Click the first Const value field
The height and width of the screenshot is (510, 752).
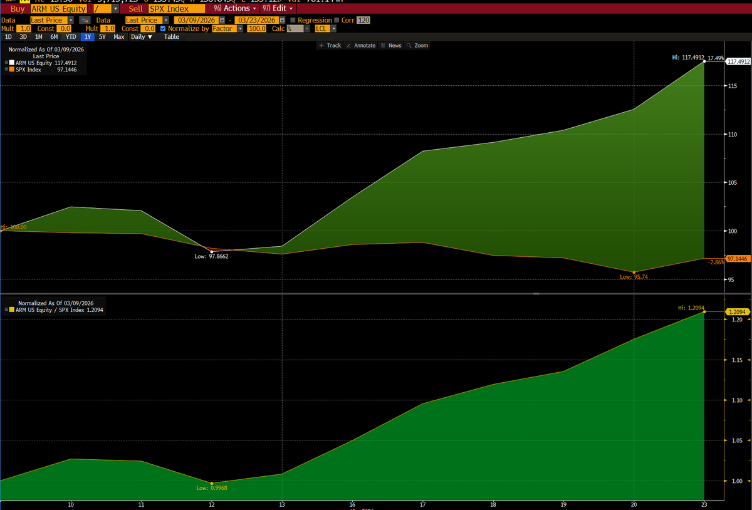coord(64,29)
